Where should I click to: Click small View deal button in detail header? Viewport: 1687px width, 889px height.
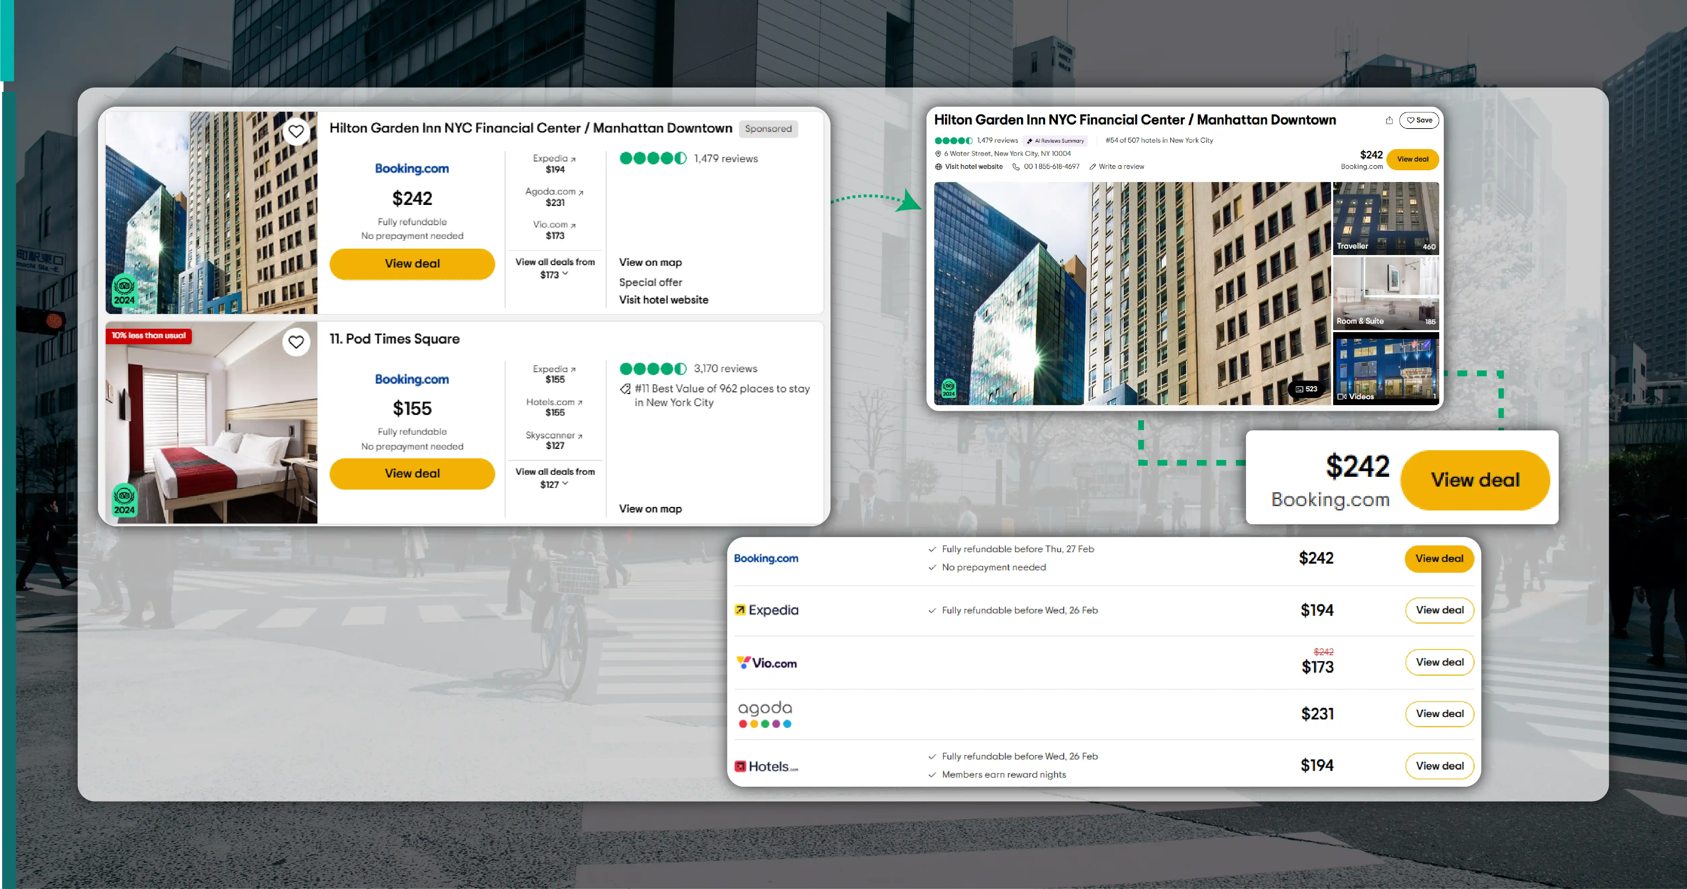click(1413, 160)
